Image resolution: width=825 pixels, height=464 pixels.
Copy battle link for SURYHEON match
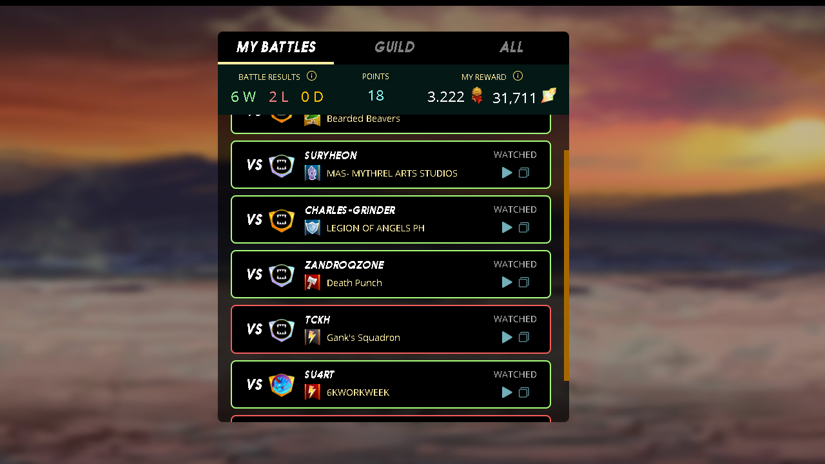click(524, 173)
